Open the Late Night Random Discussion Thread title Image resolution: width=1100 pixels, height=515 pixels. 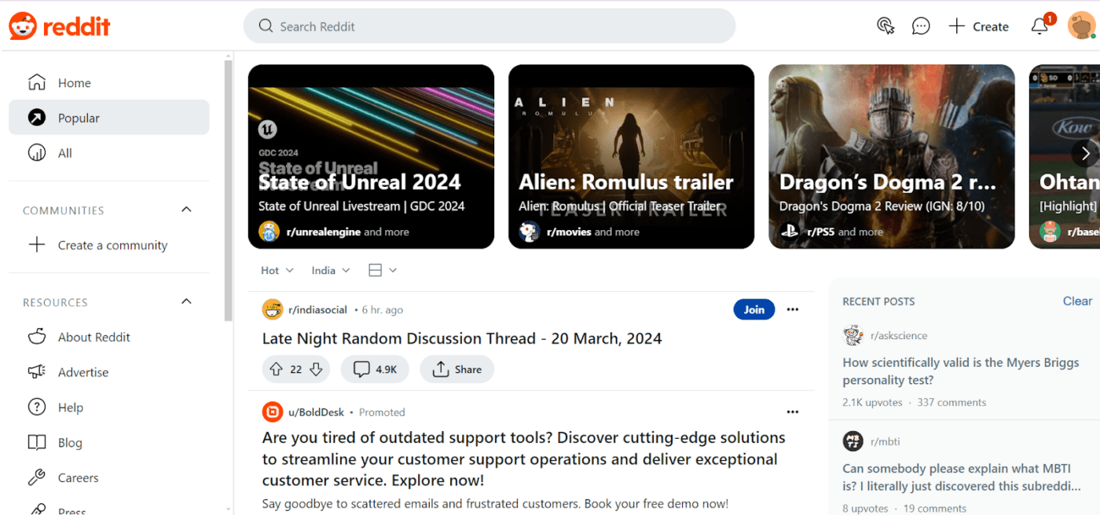462,338
